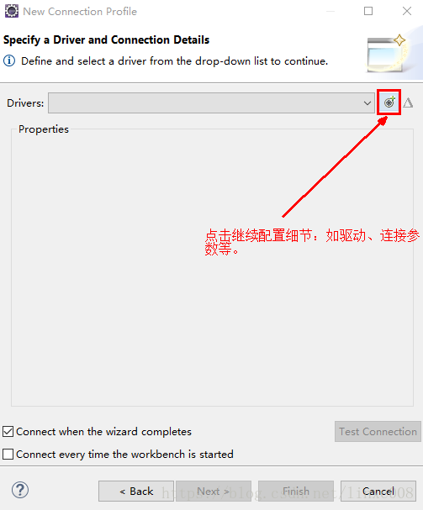Uncheck Connect when the wizard completes
This screenshot has height=510, width=423.
point(8,432)
